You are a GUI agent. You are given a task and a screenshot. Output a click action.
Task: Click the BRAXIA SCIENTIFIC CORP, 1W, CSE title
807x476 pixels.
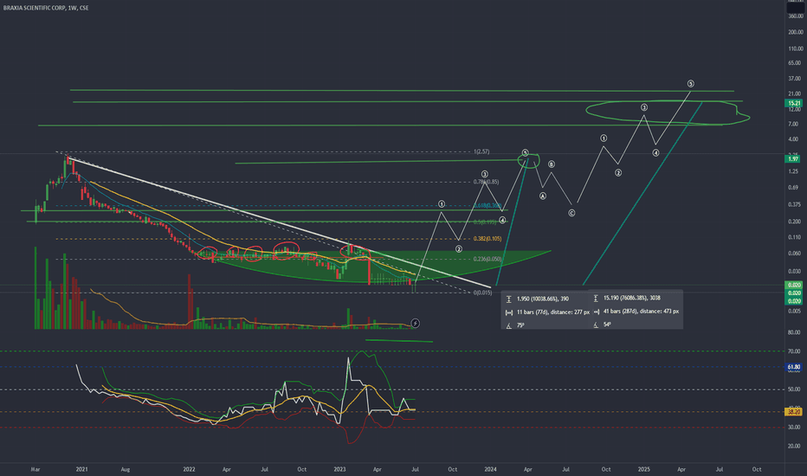tap(46, 8)
